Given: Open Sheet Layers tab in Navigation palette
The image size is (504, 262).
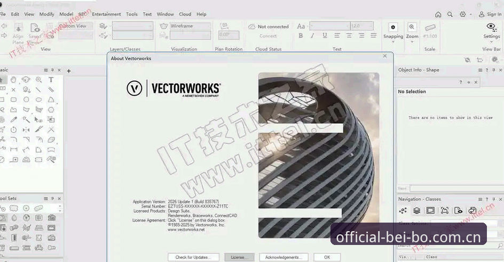Looking at the screenshot, I should pyautogui.click(x=430, y=210).
